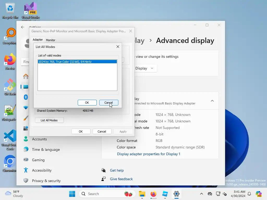Click Cancel in List All Modes dialog

109,103
